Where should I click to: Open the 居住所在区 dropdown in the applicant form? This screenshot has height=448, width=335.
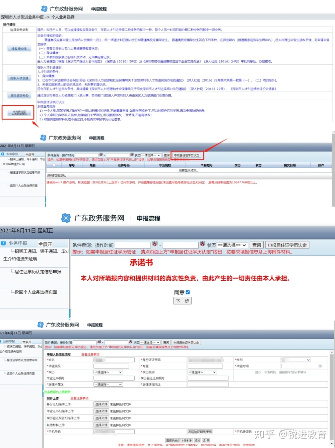click(108, 385)
